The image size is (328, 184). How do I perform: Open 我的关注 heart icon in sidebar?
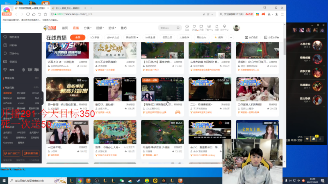pos(5,37)
